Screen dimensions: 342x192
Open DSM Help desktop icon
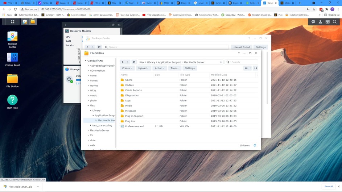(x=12, y=102)
